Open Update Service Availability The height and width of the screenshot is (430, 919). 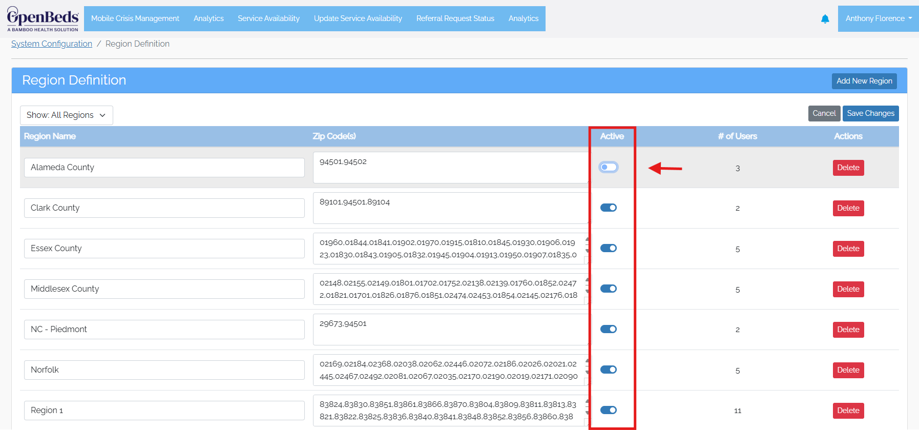pyautogui.click(x=358, y=18)
